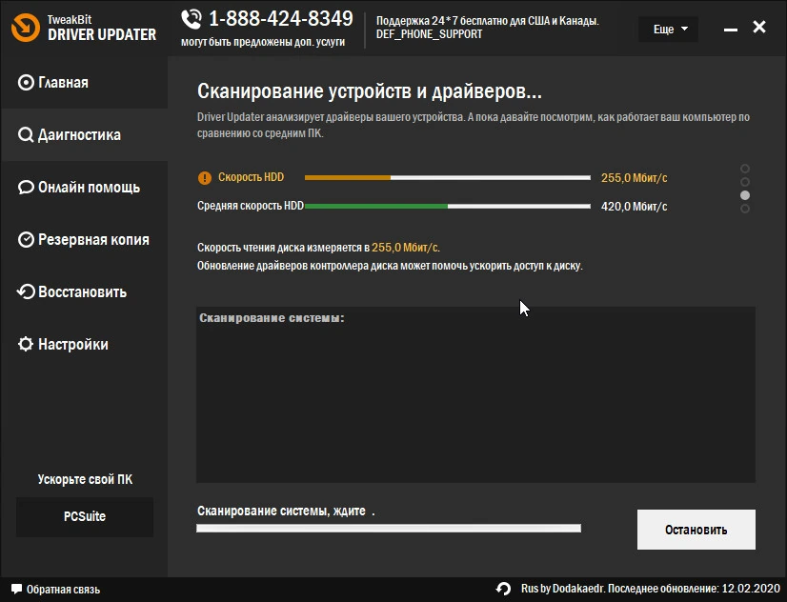Image resolution: width=787 pixels, height=602 pixels.
Task: Open the Еще dropdown menu
Action: (x=668, y=30)
